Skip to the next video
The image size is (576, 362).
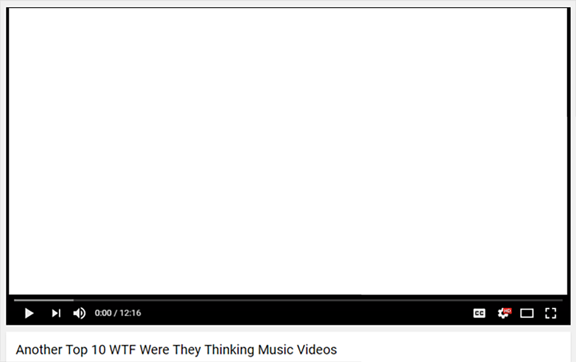tap(56, 313)
